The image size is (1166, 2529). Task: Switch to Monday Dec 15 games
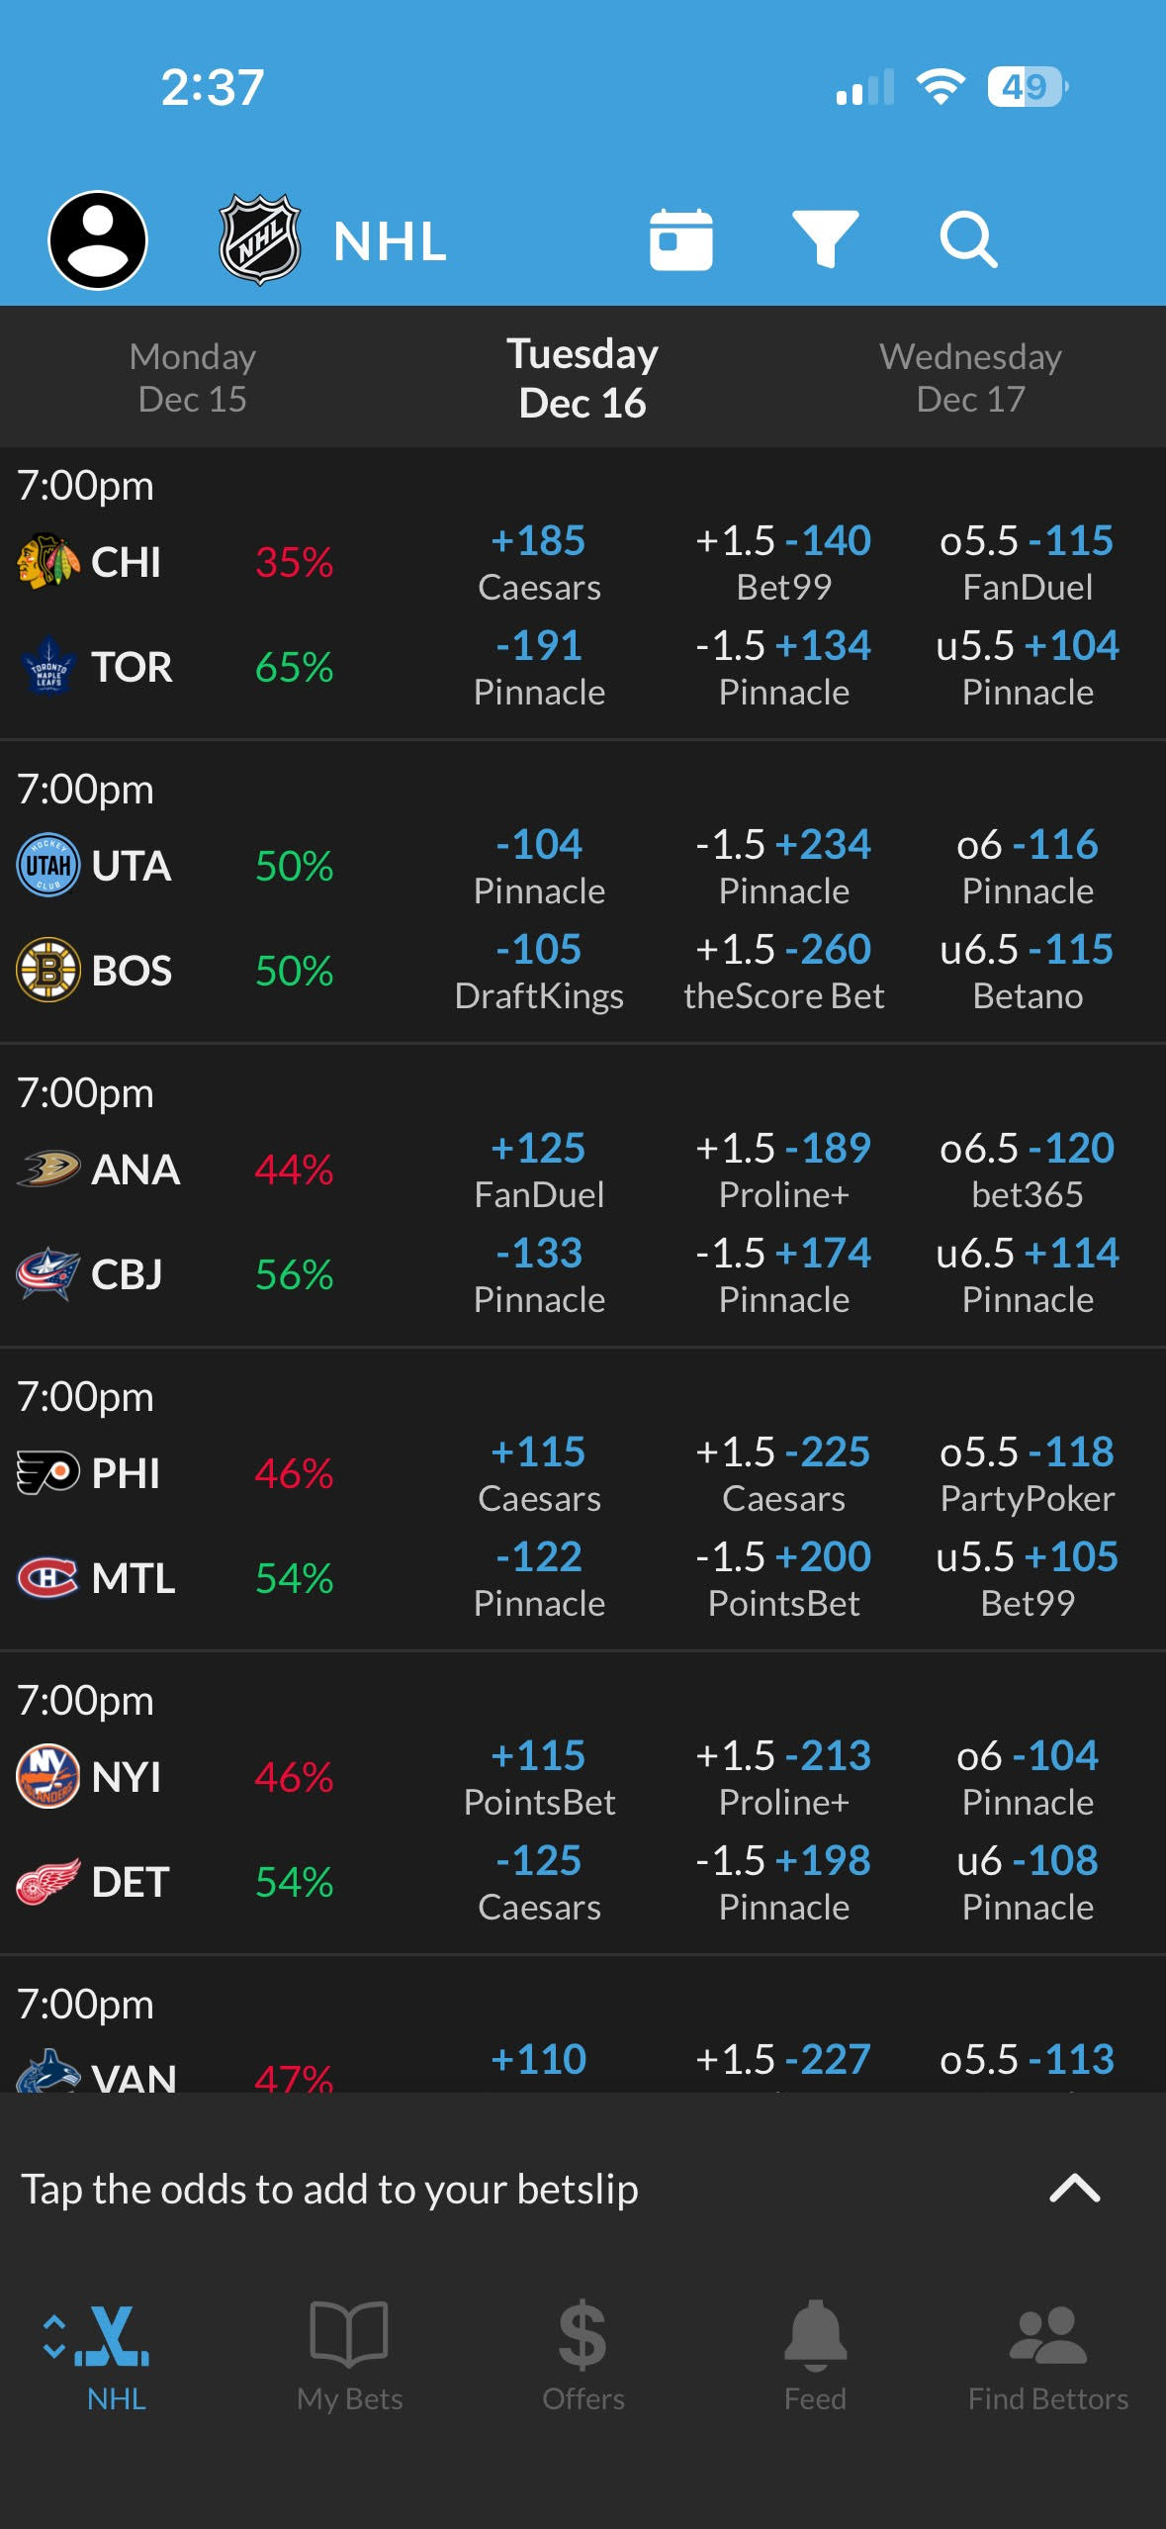(194, 377)
